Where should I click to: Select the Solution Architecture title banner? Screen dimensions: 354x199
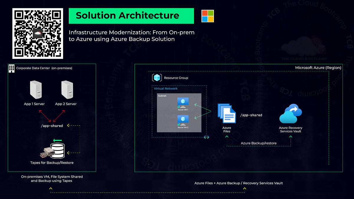[131, 16]
